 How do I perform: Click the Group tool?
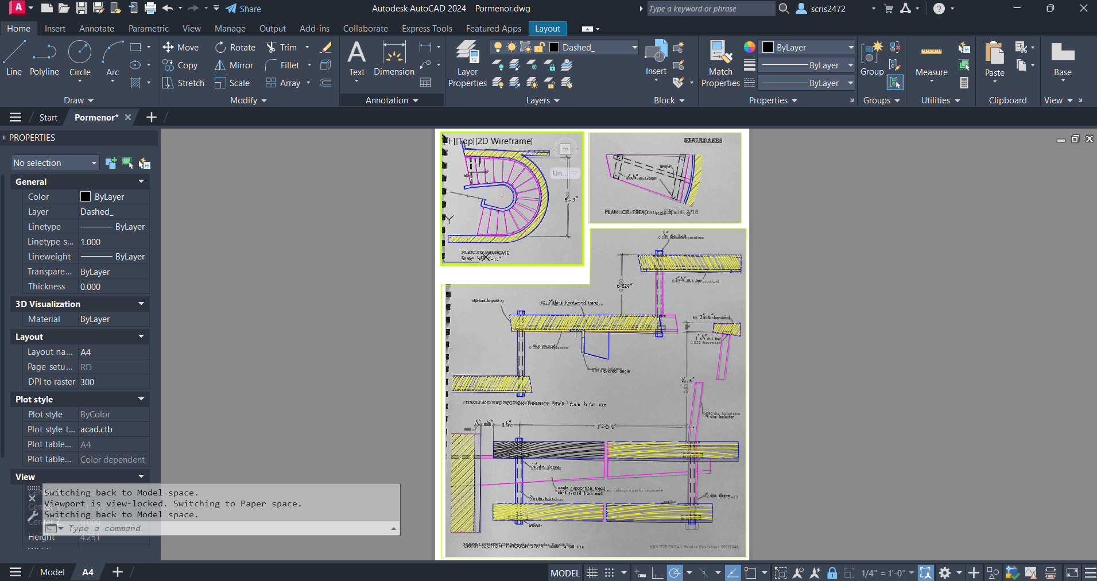[x=872, y=59]
